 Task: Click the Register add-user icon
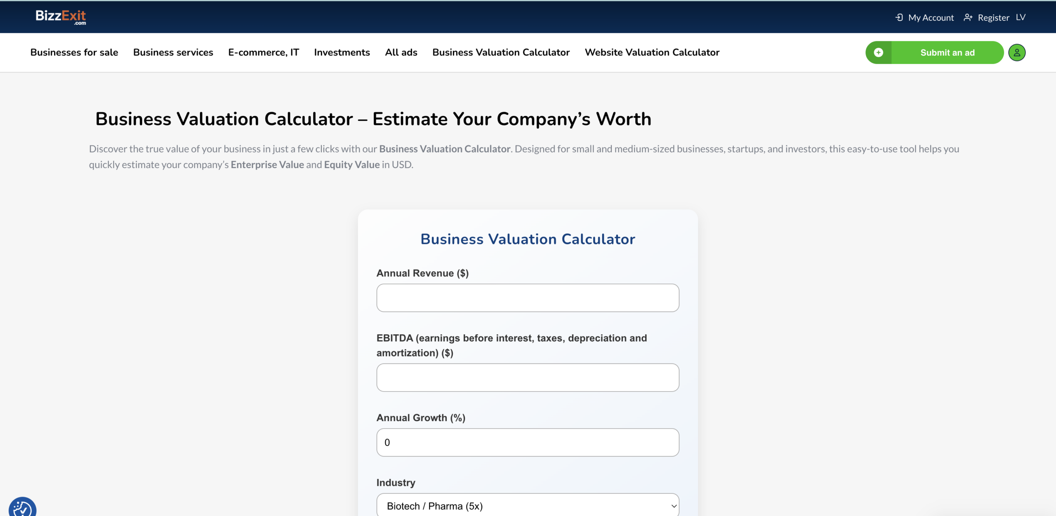968,17
